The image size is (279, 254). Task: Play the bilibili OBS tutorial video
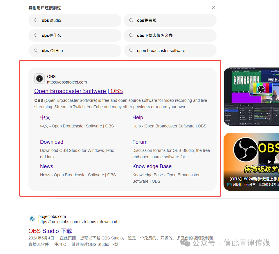251,161
